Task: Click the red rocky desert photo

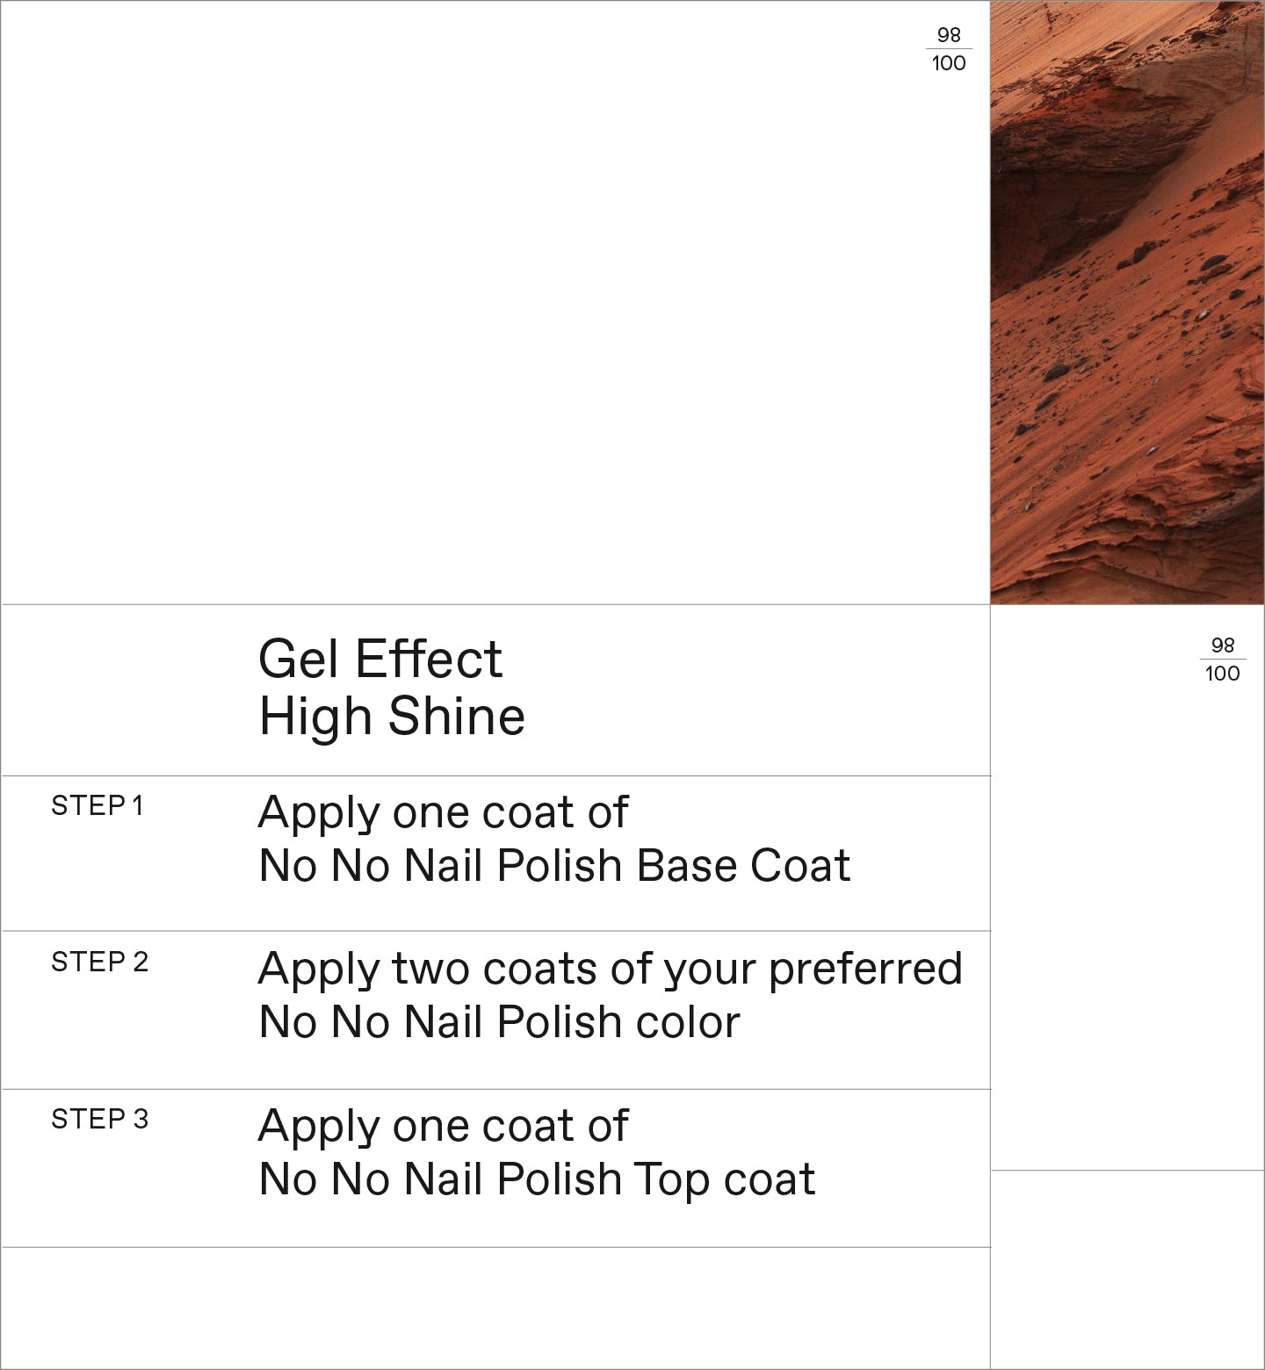Action: (1127, 302)
